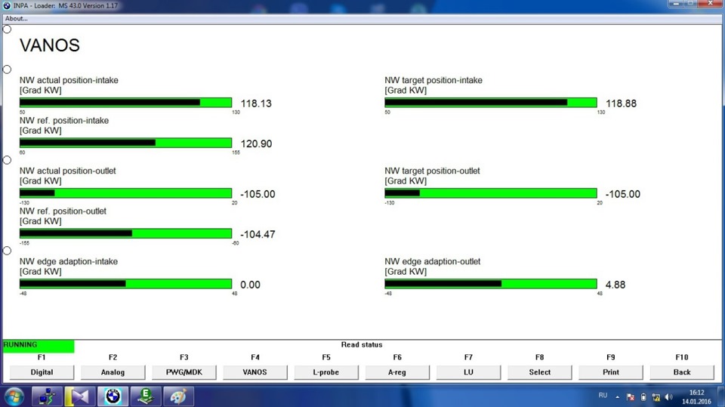Open the Windows Start menu orb
Image resolution: width=725 pixels, height=407 pixels.
coord(14,397)
